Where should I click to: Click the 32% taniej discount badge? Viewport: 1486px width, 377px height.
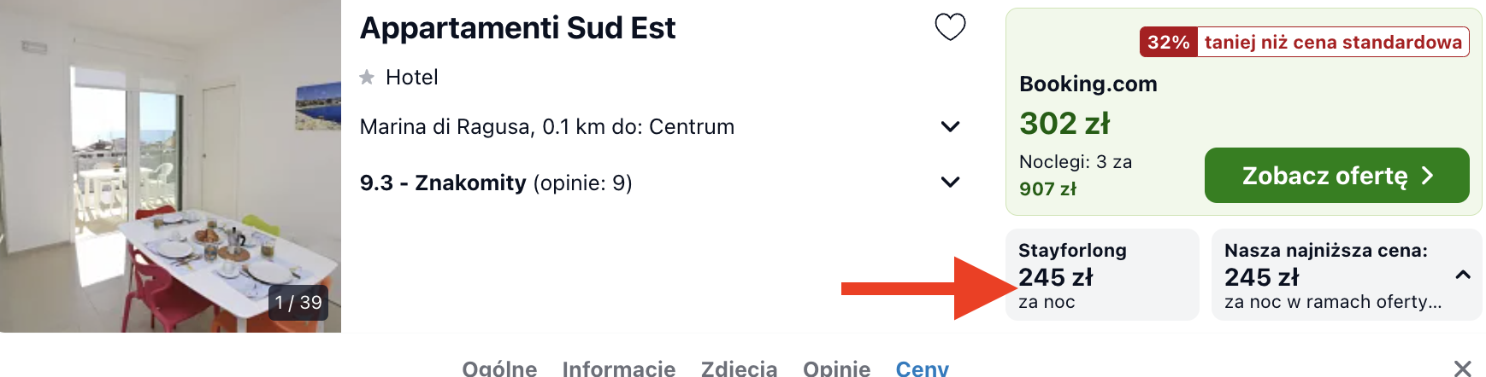1304,42
